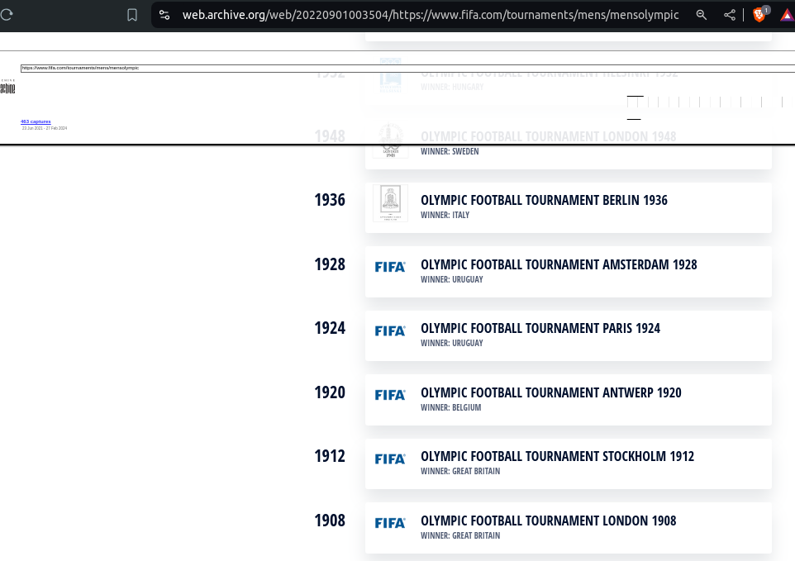The height and width of the screenshot is (561, 795).
Task: Click "Winner: Italy" under Berlin 1936
Action: (445, 216)
